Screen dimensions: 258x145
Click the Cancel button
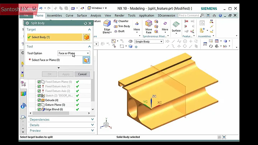coord(82,74)
